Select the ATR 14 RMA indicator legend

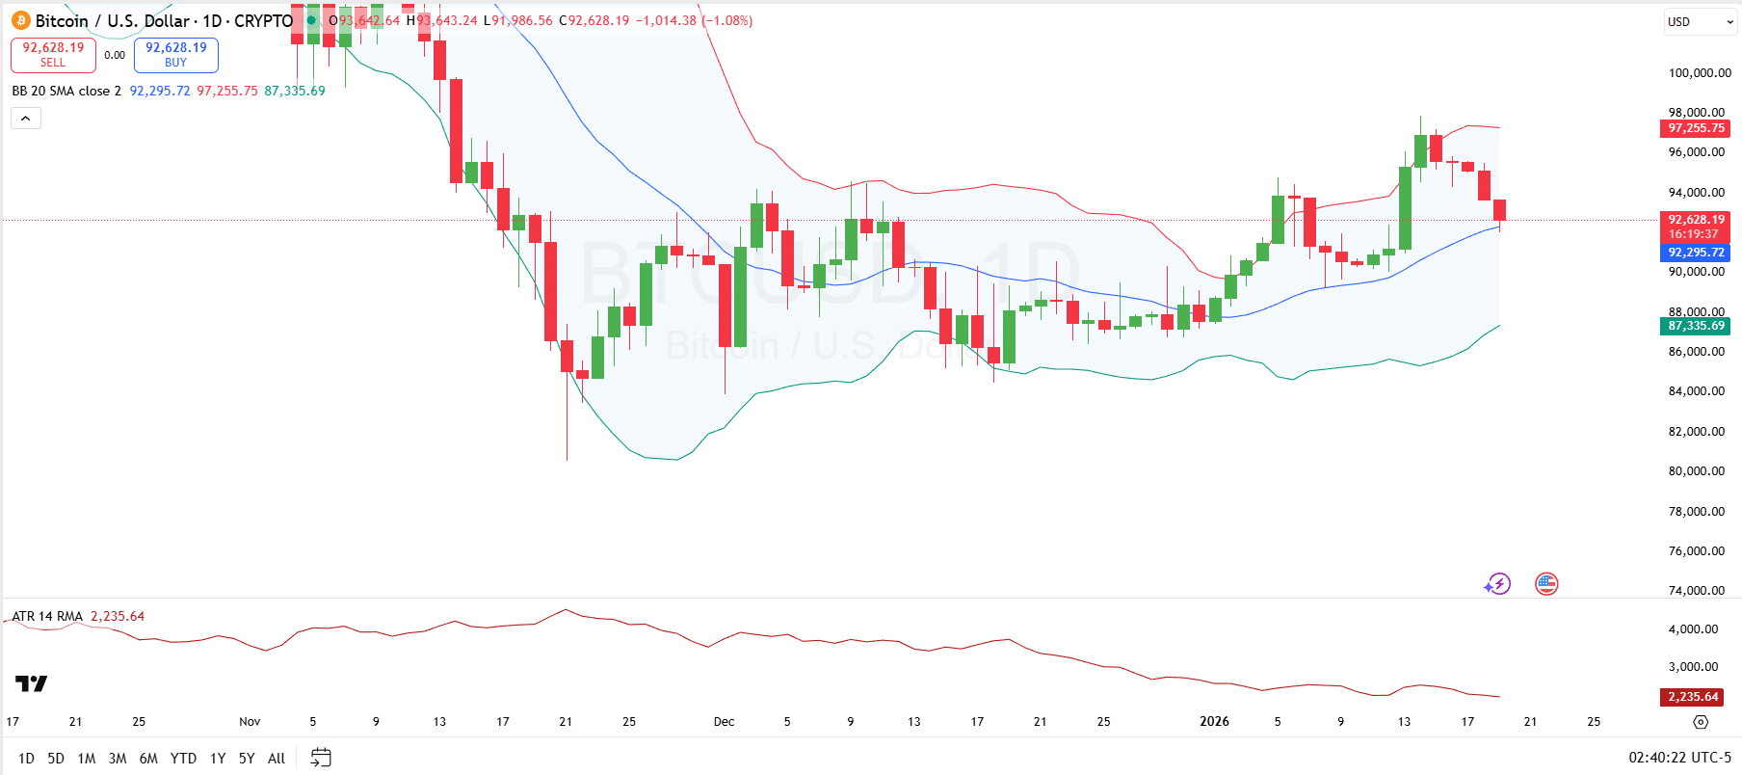click(x=47, y=616)
